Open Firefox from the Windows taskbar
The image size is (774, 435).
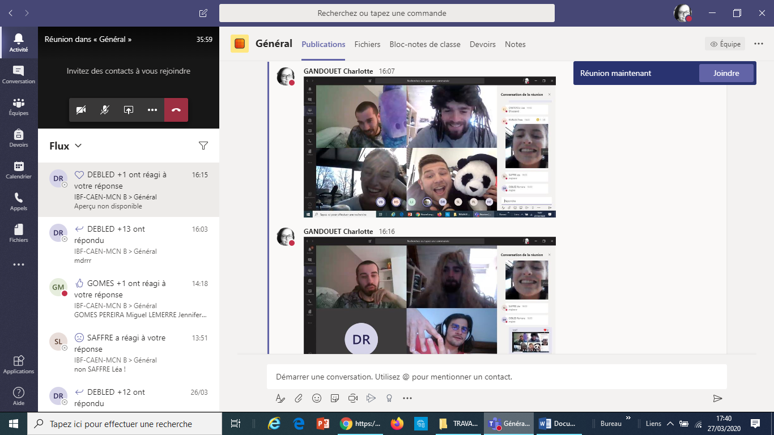coord(397,423)
